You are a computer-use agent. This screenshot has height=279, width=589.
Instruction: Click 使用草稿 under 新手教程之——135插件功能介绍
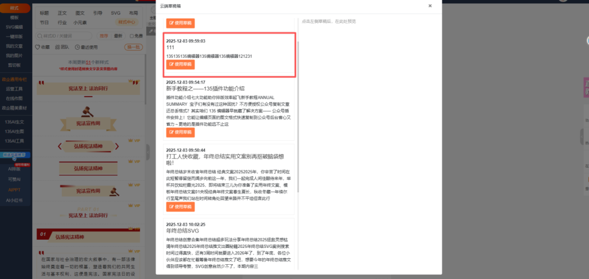click(x=181, y=132)
